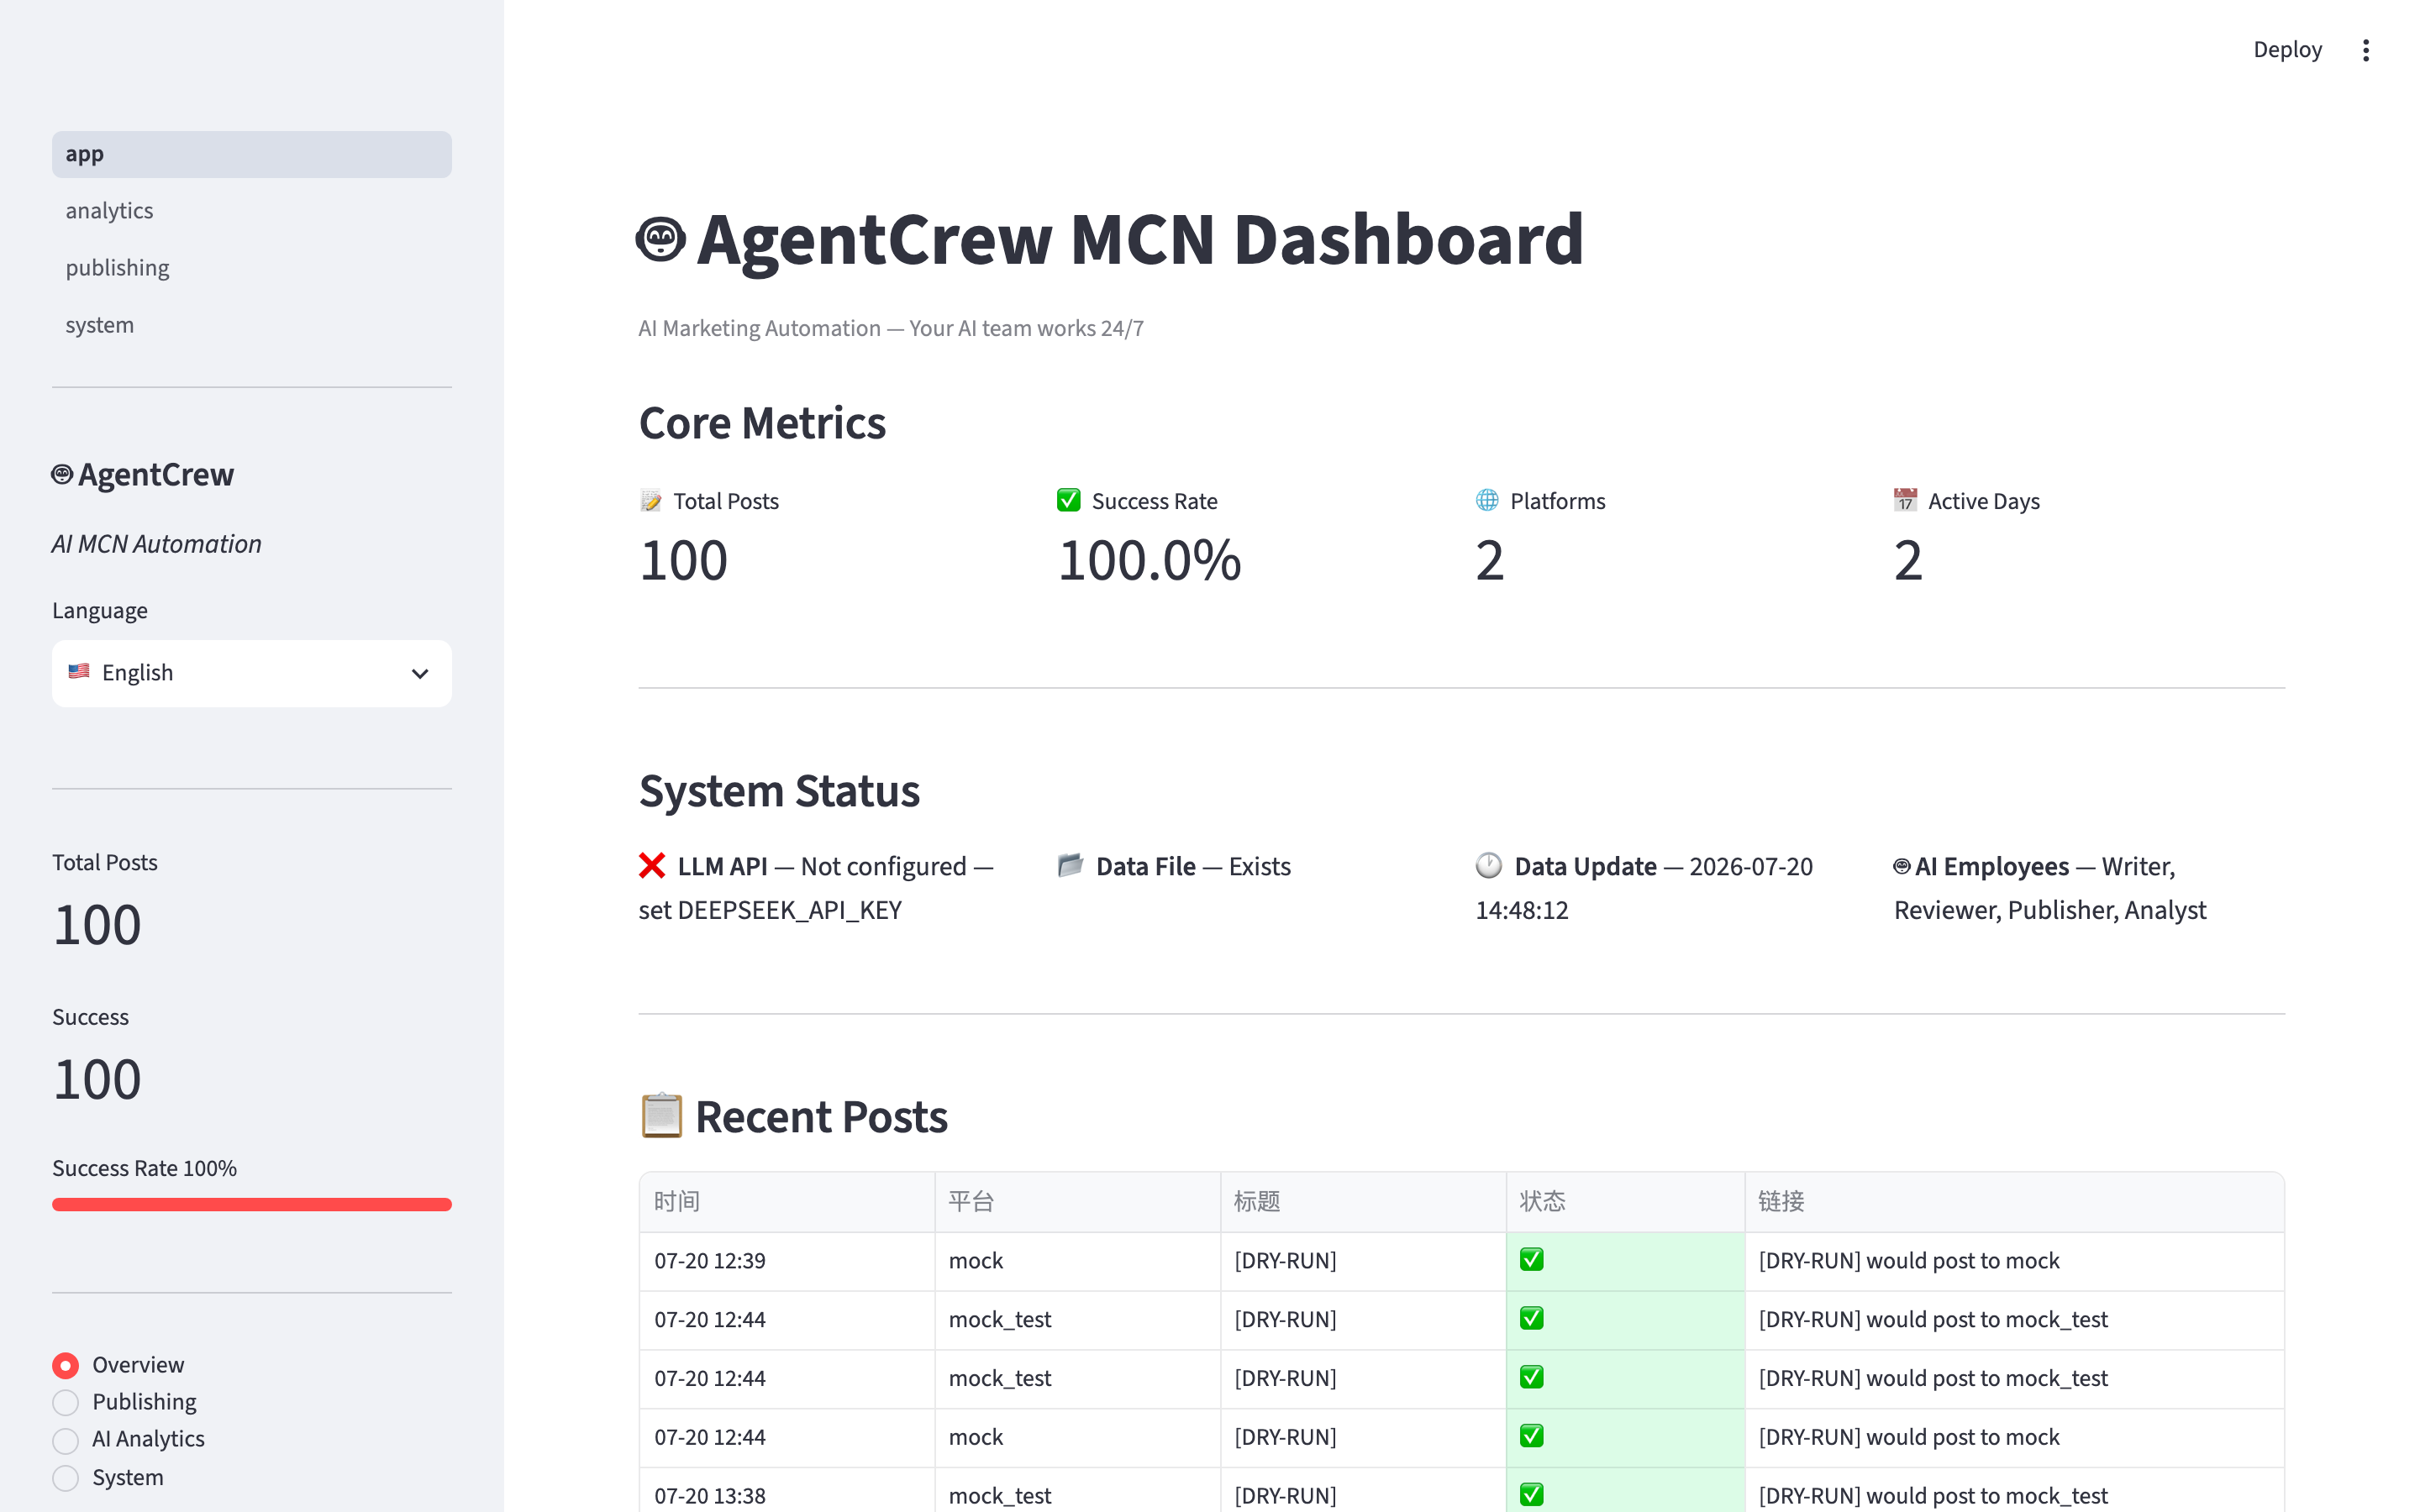Click the 标题 column header
2420x1512 pixels.
(x=1363, y=1202)
